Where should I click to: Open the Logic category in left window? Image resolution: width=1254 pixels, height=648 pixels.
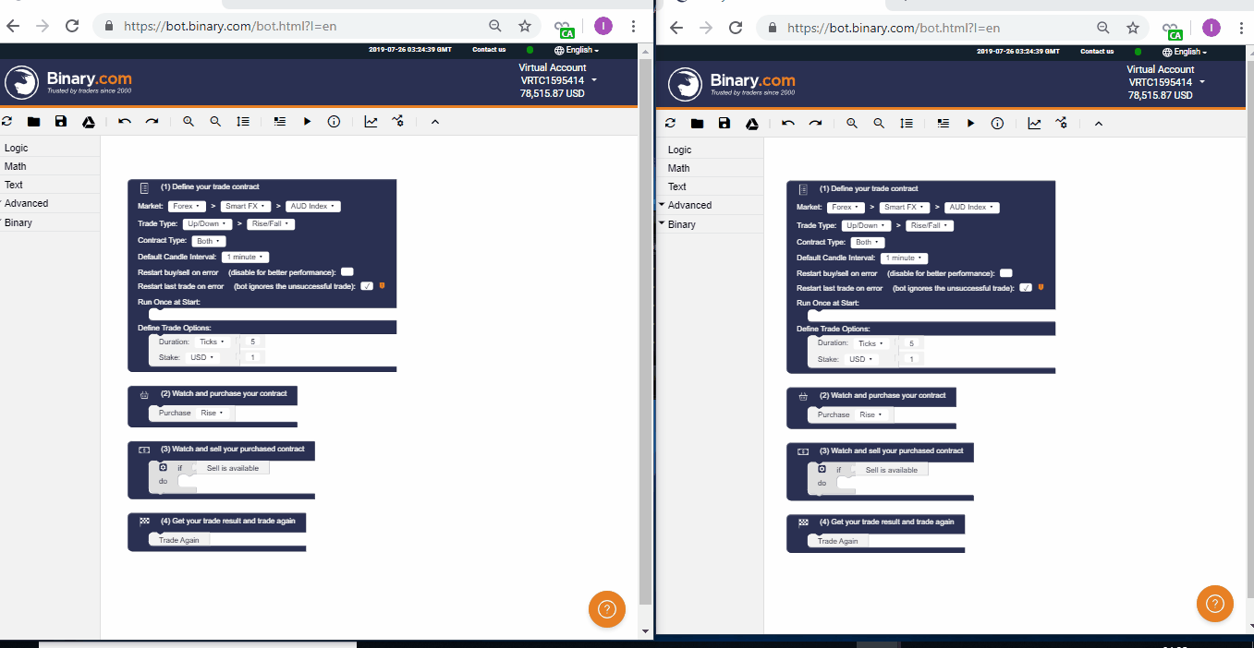(x=50, y=148)
